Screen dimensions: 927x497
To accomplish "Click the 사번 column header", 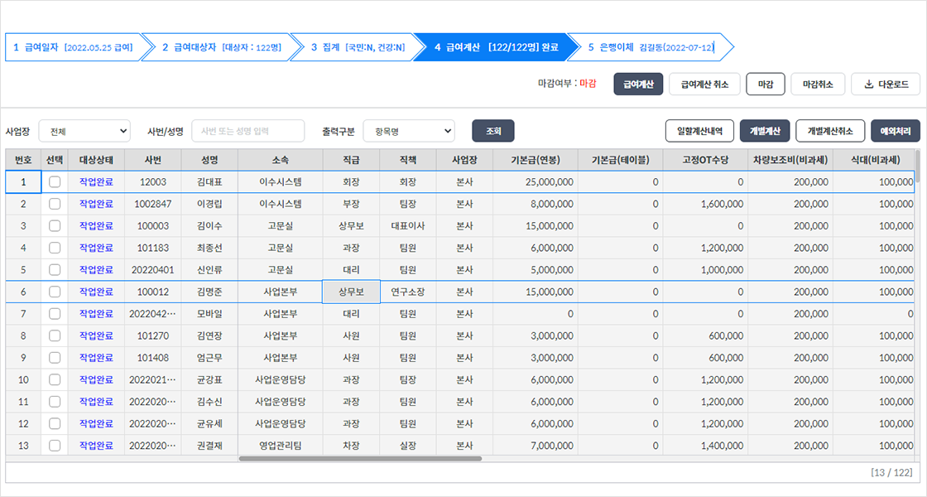I will (x=152, y=160).
